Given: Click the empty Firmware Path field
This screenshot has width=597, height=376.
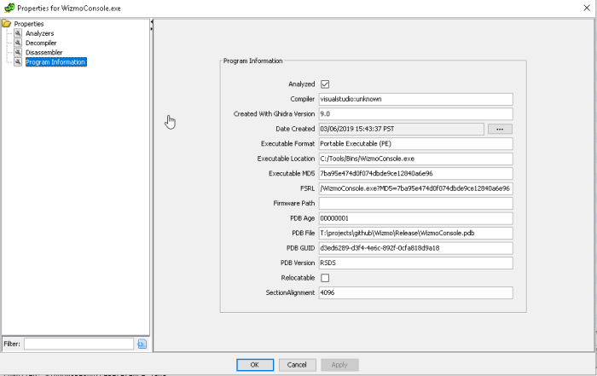Looking at the screenshot, I should tap(416, 203).
